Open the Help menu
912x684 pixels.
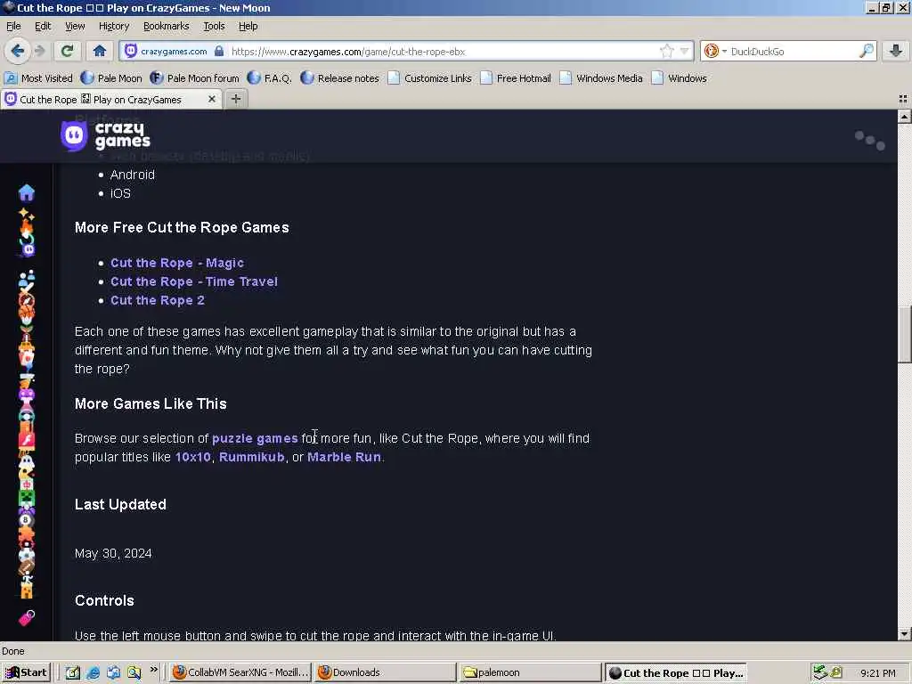[x=248, y=26]
